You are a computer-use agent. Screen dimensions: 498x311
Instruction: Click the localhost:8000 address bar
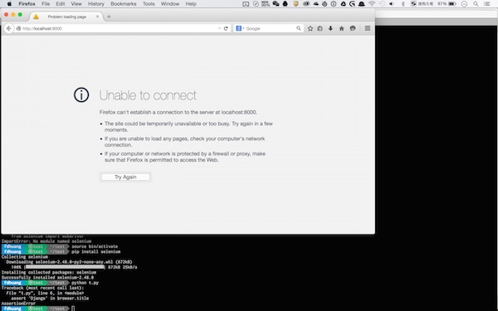[118, 28]
